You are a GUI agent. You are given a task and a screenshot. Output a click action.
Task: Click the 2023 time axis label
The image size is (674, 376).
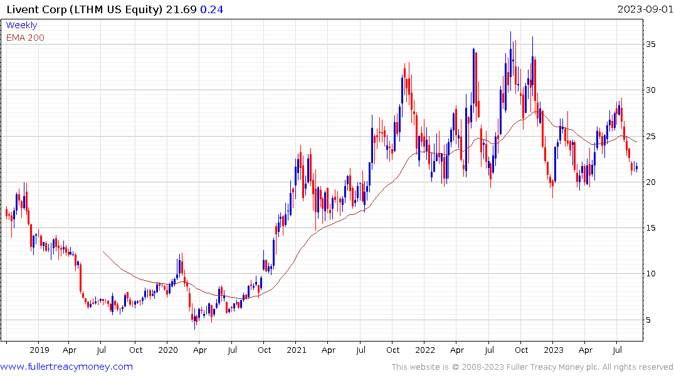(x=554, y=350)
